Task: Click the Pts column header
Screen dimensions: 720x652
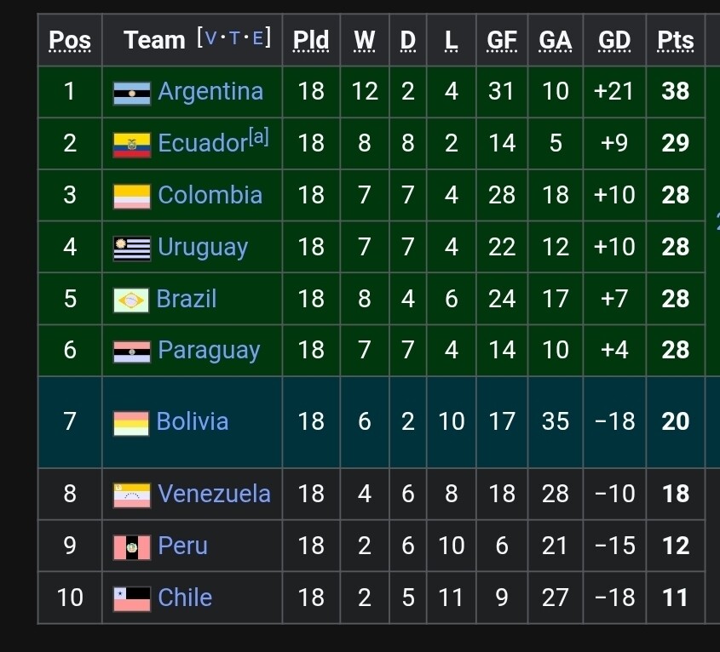Action: point(675,40)
